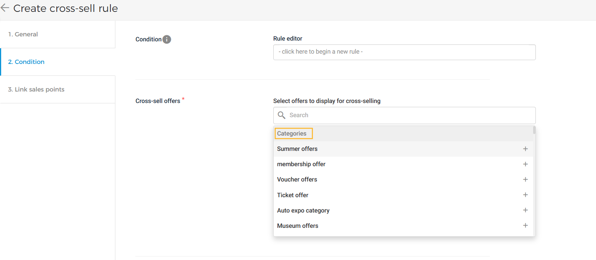Click the info icon next to Condition

pyautogui.click(x=167, y=39)
